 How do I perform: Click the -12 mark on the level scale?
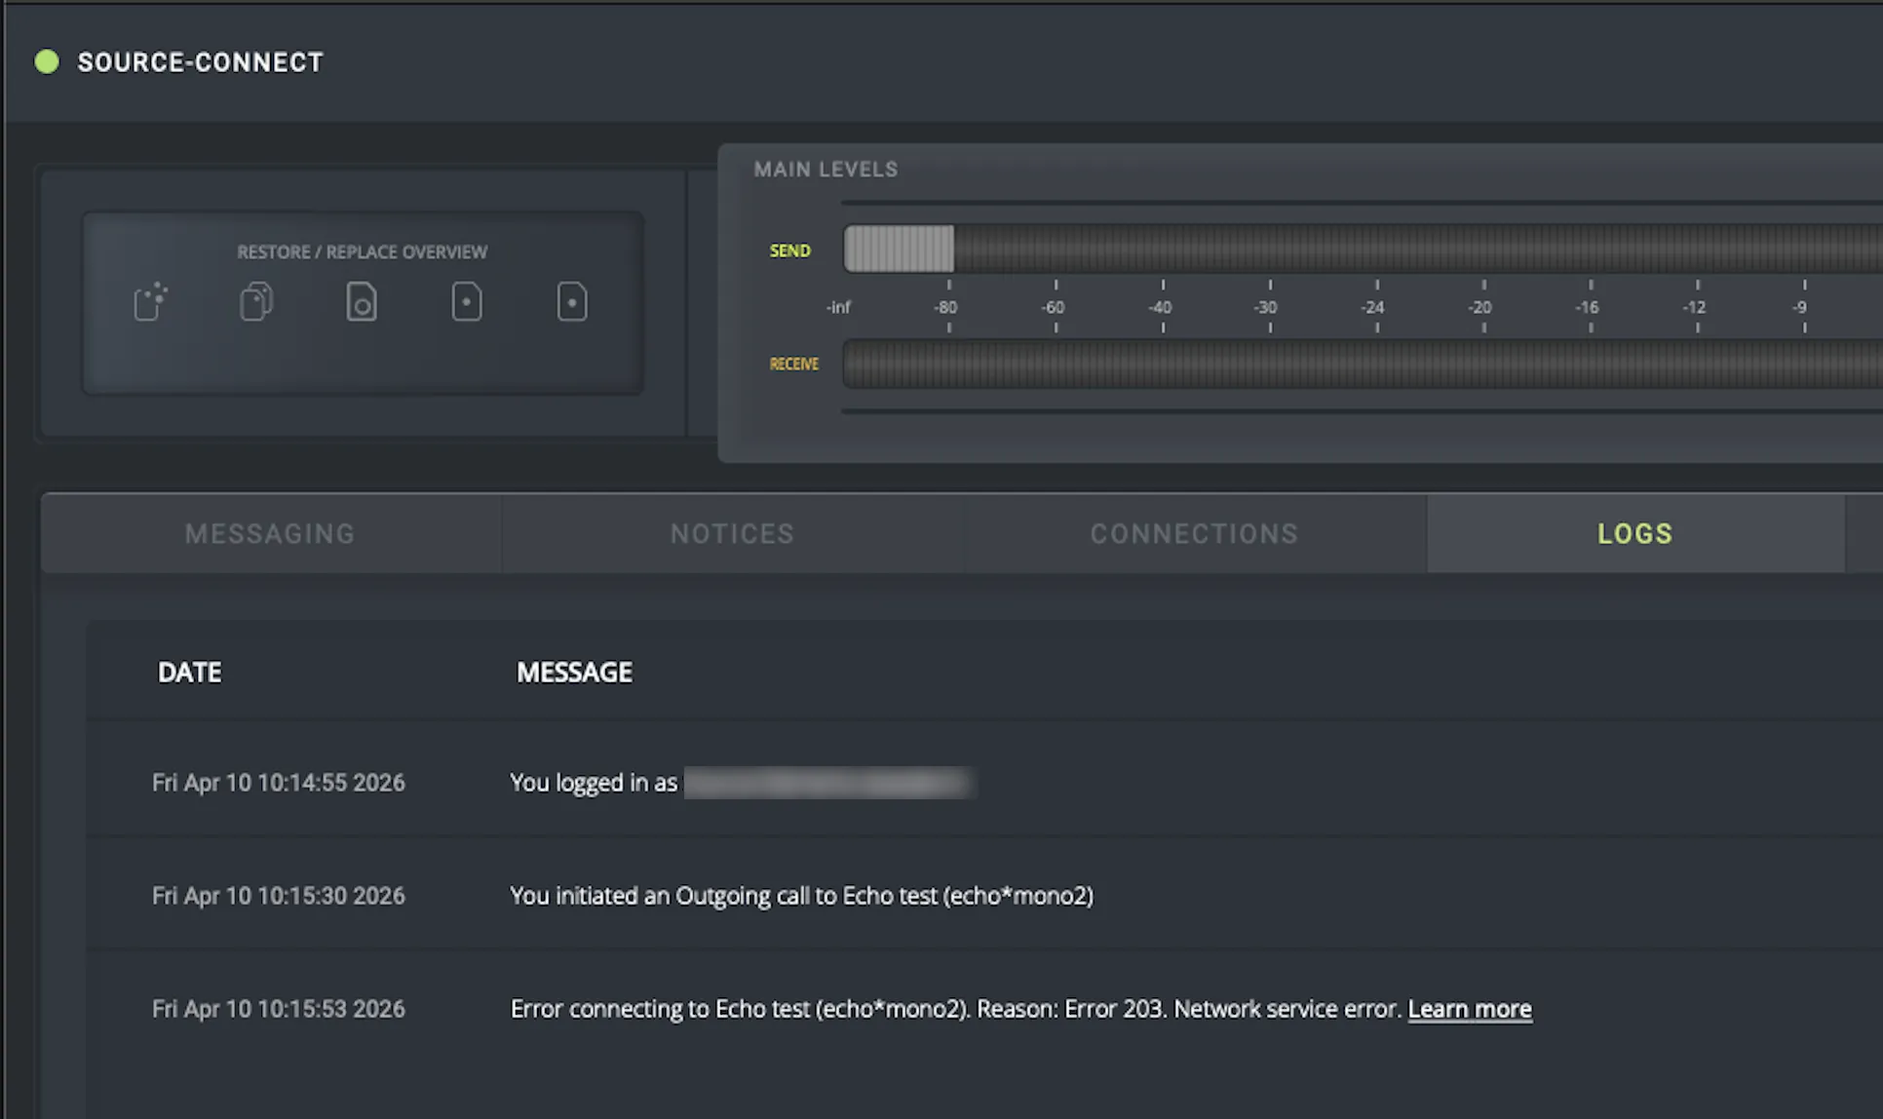pyautogui.click(x=1695, y=307)
